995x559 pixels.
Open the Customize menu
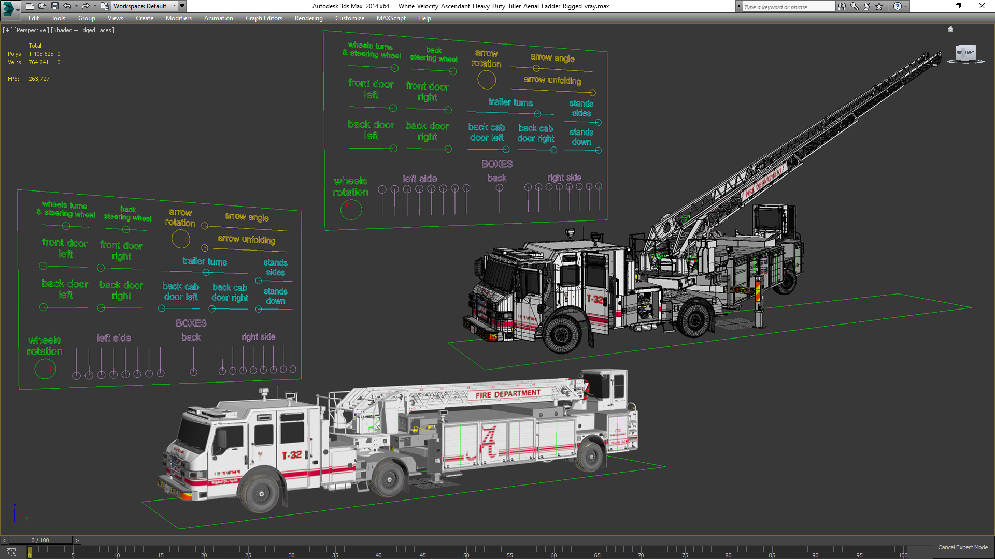[350, 18]
